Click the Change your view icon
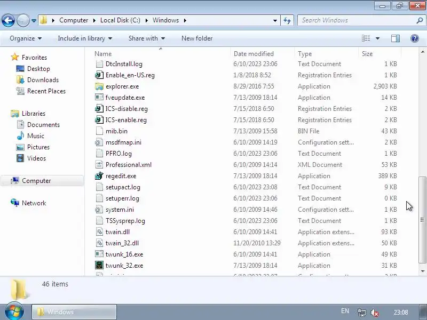 [x=366, y=38]
